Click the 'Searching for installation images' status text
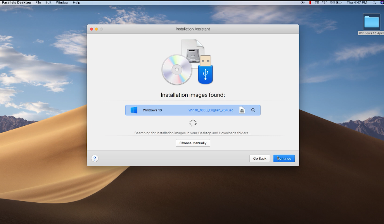The height and width of the screenshot is (224, 384). click(x=193, y=133)
